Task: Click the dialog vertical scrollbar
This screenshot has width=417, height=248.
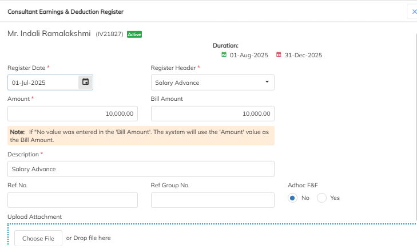Action: [x=416, y=127]
